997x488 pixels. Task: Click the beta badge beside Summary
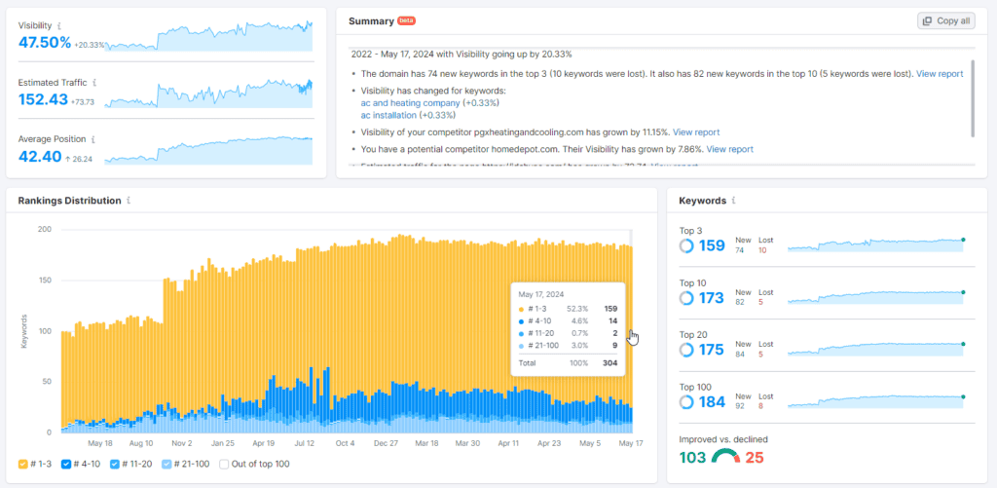(406, 21)
